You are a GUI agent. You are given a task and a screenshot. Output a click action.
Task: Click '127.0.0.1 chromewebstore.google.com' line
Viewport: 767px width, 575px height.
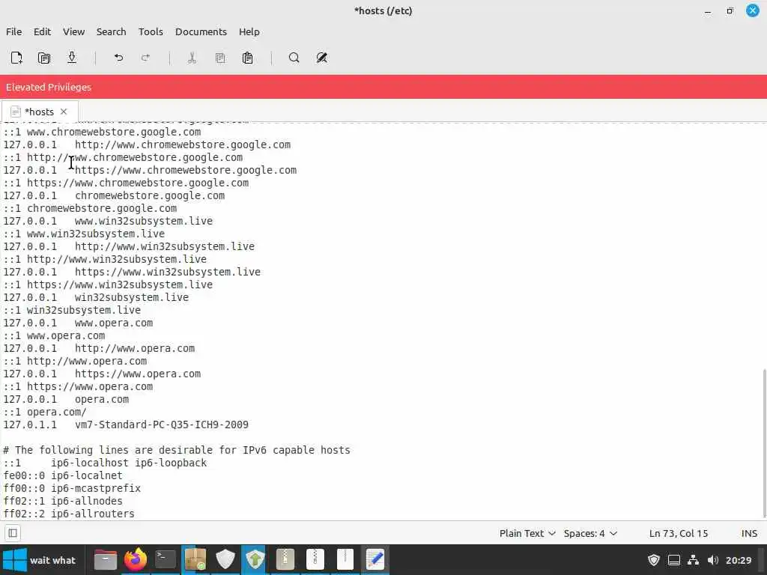click(x=114, y=196)
